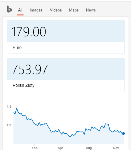Viewport: 131px width, 150px height.
Task: Click the shaded area under the chart line
Action: 69,140
